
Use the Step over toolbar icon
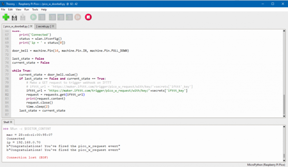(52, 17)
